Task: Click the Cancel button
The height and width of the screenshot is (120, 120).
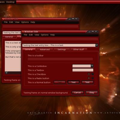Action: (77, 93)
